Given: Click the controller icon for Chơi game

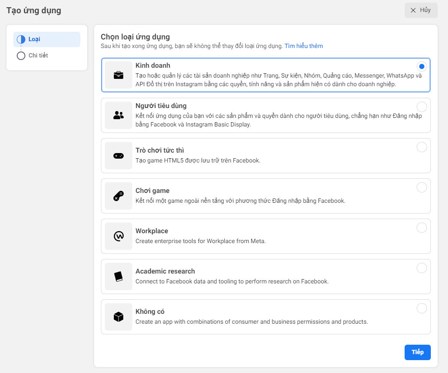Looking at the screenshot, I should point(119,196).
